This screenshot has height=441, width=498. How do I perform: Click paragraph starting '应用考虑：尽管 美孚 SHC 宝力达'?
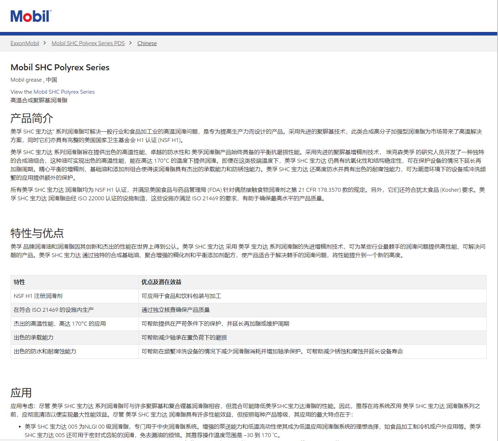coord(245,410)
